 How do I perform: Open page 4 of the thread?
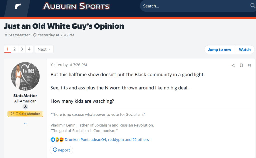click(29, 49)
